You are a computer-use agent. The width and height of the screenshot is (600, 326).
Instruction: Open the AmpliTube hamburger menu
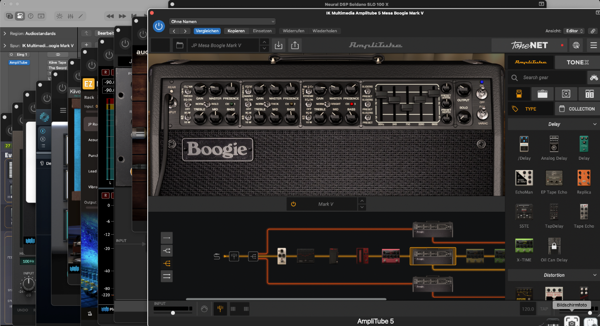(593, 45)
